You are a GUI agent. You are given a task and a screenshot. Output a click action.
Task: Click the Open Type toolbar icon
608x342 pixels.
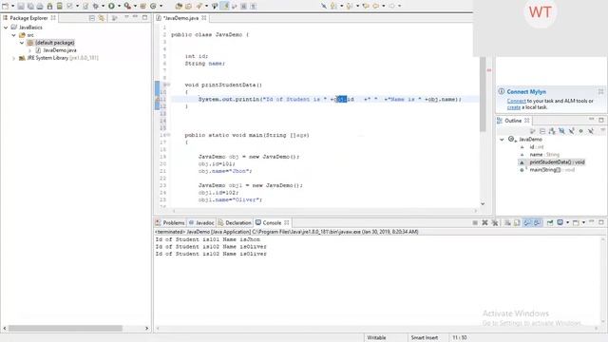click(179, 6)
